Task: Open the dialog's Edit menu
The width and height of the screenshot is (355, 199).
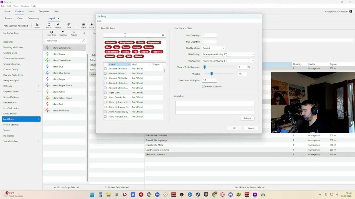Action: tap(99, 21)
